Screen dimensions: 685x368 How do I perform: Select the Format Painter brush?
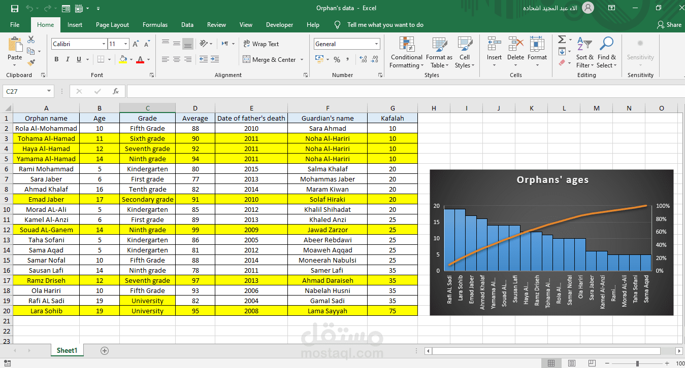(x=31, y=63)
